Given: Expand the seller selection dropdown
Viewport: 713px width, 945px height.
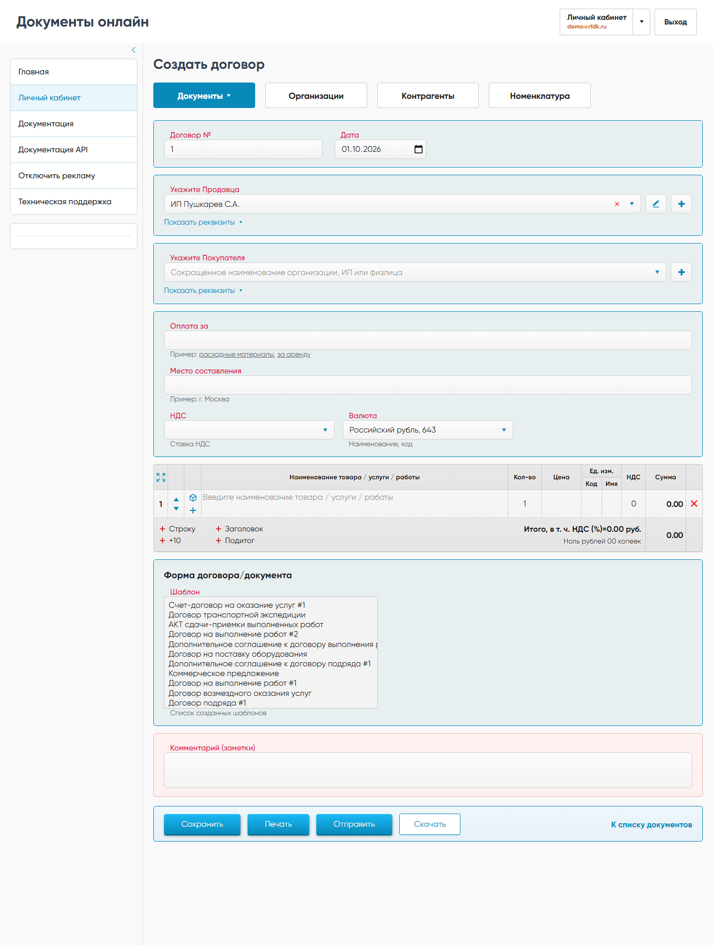Looking at the screenshot, I should tap(632, 204).
